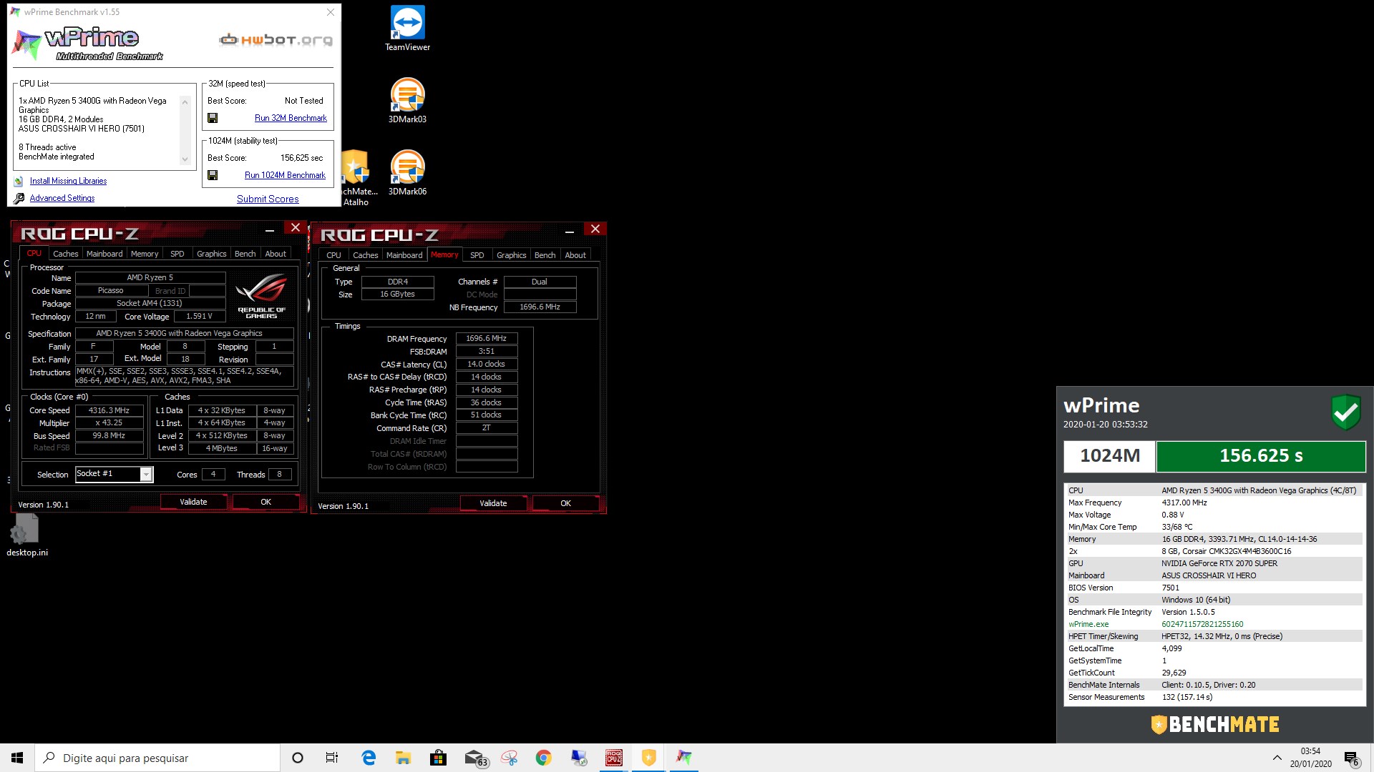
Task: Switch to wPrime taskbar icon
Action: (x=684, y=758)
